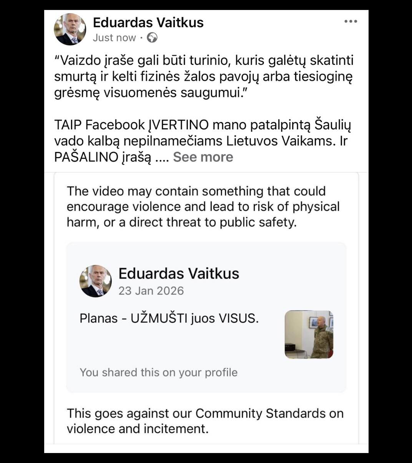Click the public audience globe icon
Viewport: 412px width, 463px height.
[153, 38]
